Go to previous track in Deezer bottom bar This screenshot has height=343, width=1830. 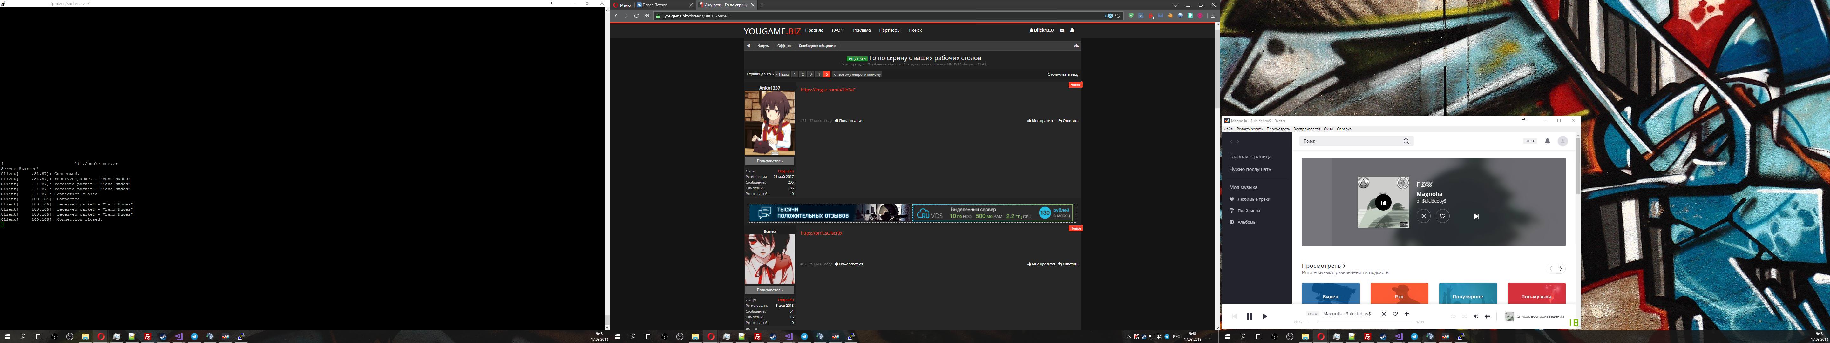pyautogui.click(x=1235, y=316)
